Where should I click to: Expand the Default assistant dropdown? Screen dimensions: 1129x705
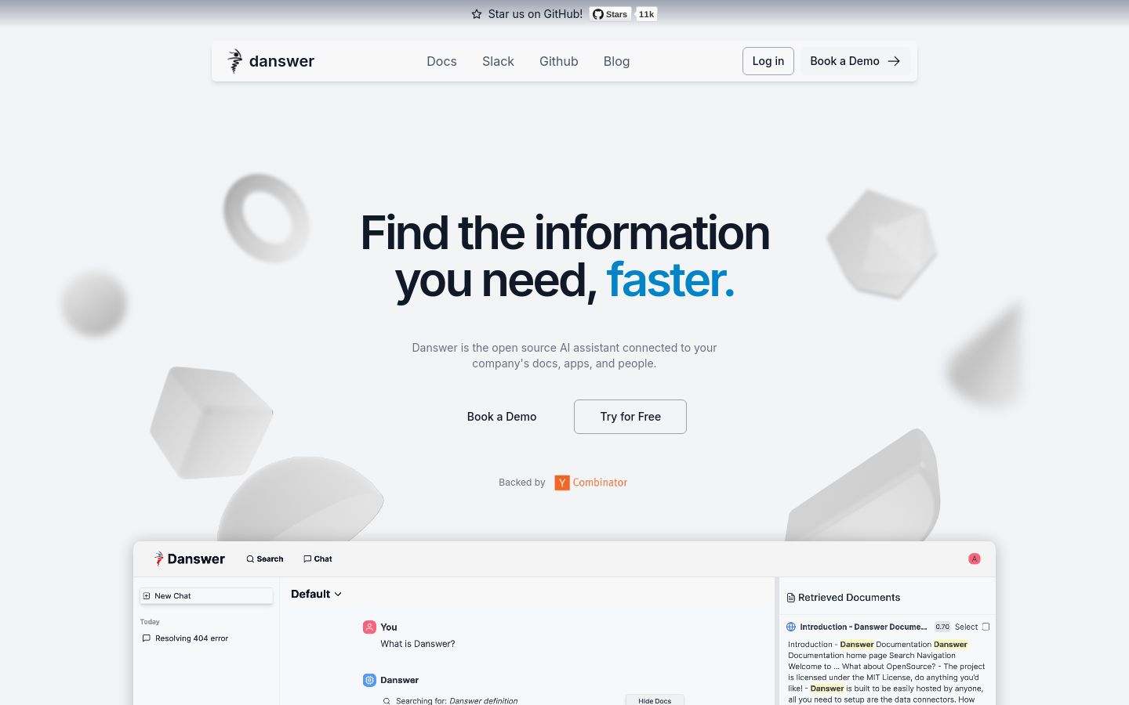tap(317, 594)
